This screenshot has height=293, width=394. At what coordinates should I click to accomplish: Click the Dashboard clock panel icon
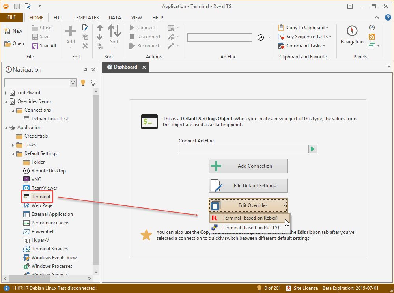pos(372,28)
